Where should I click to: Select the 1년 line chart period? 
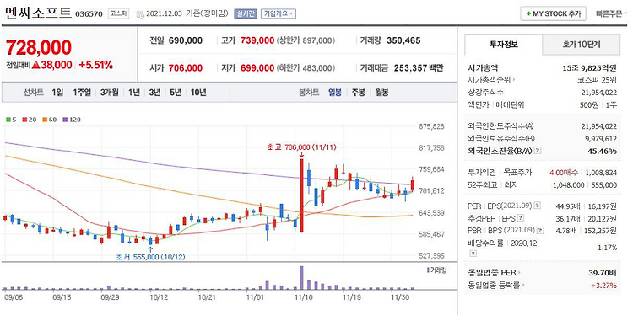(x=134, y=93)
